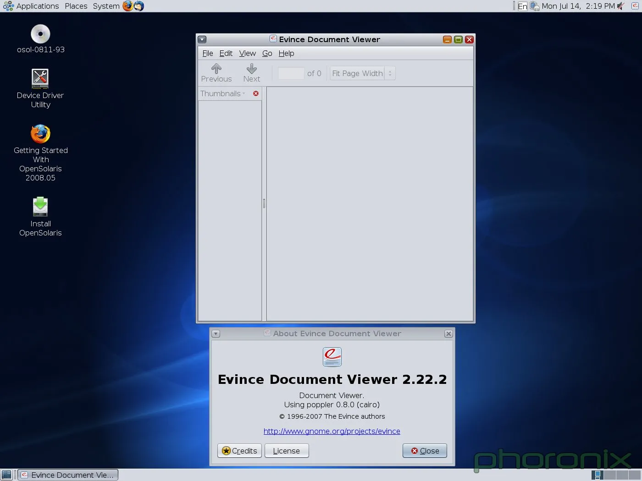Click the network status tray icon
Viewport: 642px width, 481px height.
535,6
